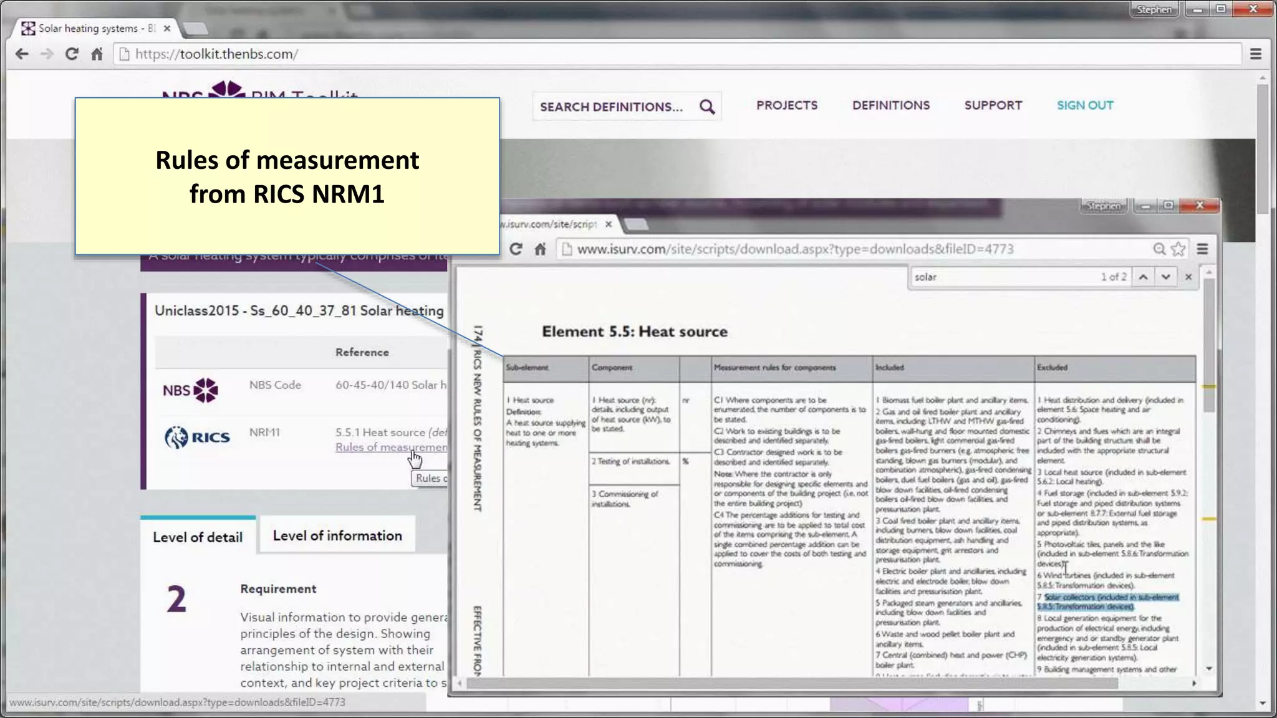Go to next find result for solar
1277x718 pixels.
tap(1165, 277)
